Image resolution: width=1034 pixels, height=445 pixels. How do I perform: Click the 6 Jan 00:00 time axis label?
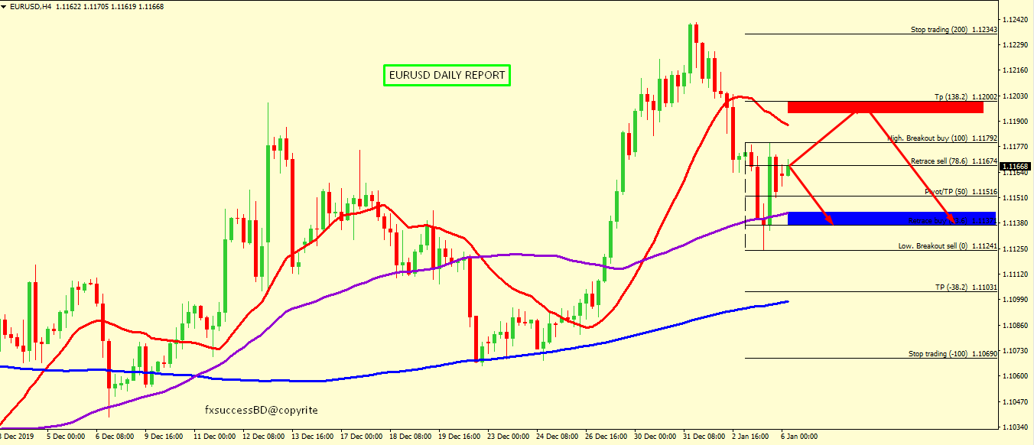(x=798, y=437)
